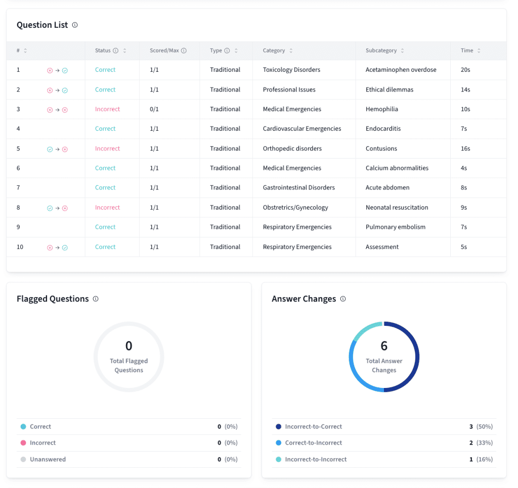This screenshot has height=488, width=518.
Task: Click the info icon beside Answer Changes
Action: [x=343, y=299]
